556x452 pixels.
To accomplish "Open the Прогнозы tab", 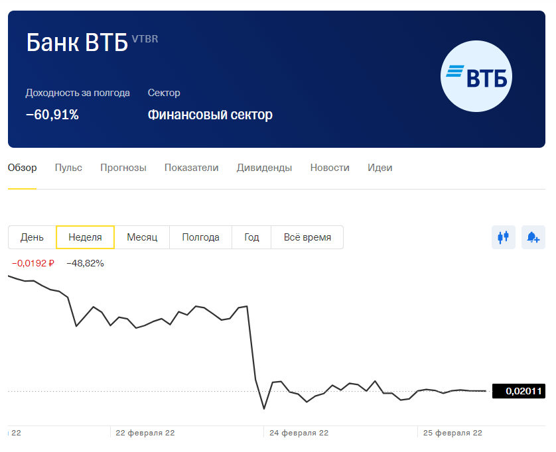I will pos(123,168).
